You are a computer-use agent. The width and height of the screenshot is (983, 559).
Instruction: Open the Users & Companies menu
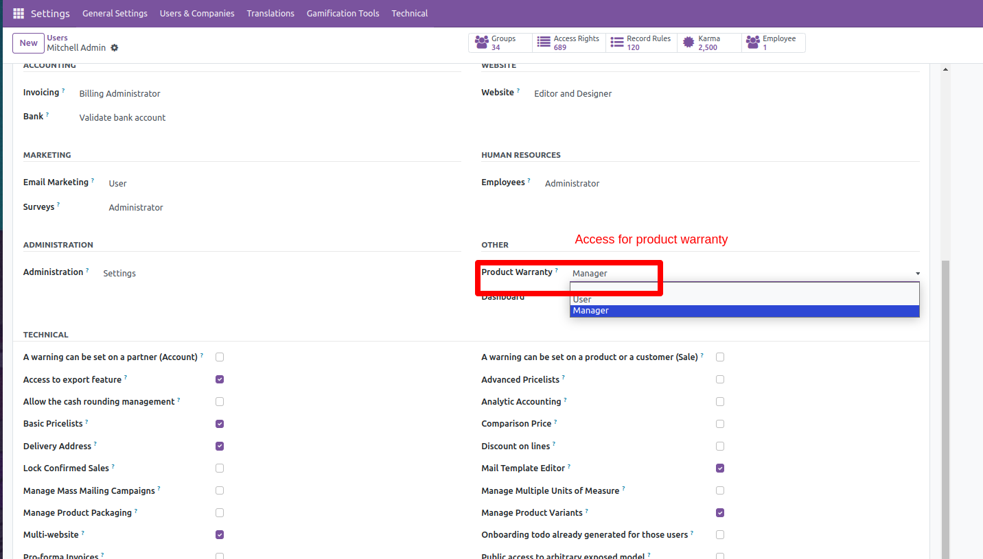(x=197, y=14)
